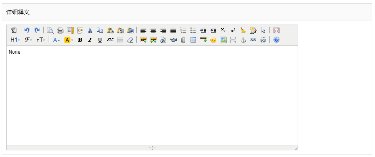This screenshot has height=157, width=375.
Task: Apply subscript formatting
Action: tap(223, 30)
